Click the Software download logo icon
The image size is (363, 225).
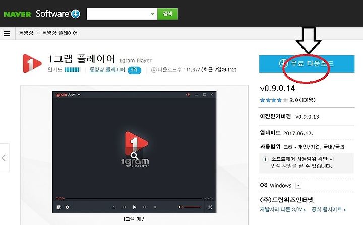(76, 14)
